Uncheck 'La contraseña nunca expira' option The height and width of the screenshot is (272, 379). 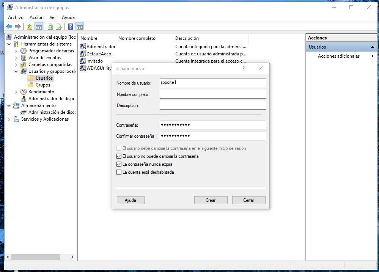point(119,164)
